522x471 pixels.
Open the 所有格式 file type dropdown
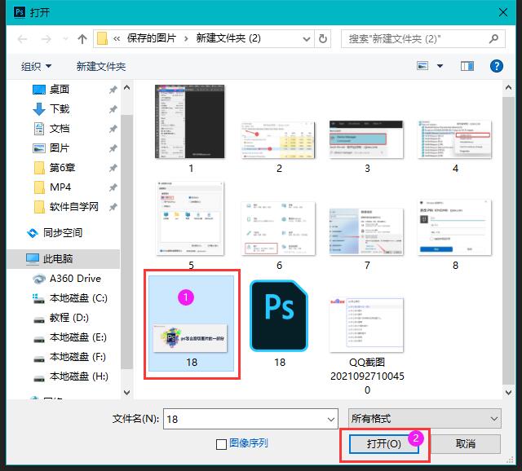[x=424, y=419]
